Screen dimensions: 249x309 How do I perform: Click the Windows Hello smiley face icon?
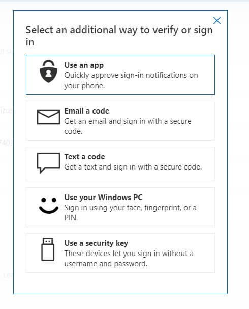click(x=49, y=206)
